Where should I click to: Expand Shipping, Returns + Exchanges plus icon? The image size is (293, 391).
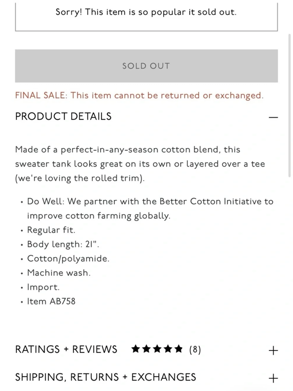[x=273, y=378]
